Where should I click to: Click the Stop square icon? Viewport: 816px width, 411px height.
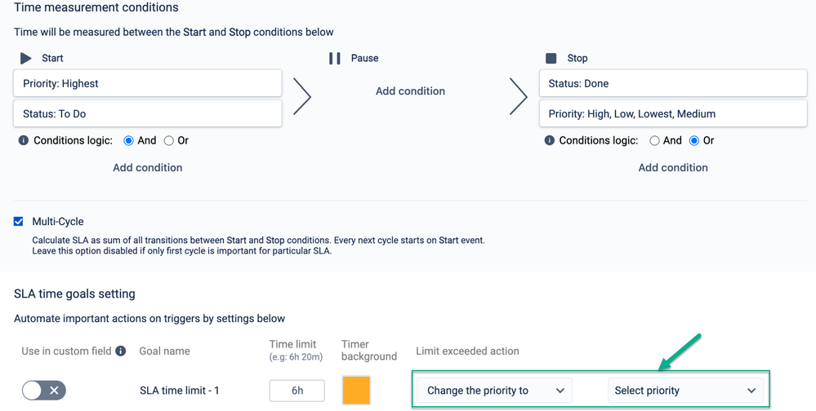[x=551, y=58]
